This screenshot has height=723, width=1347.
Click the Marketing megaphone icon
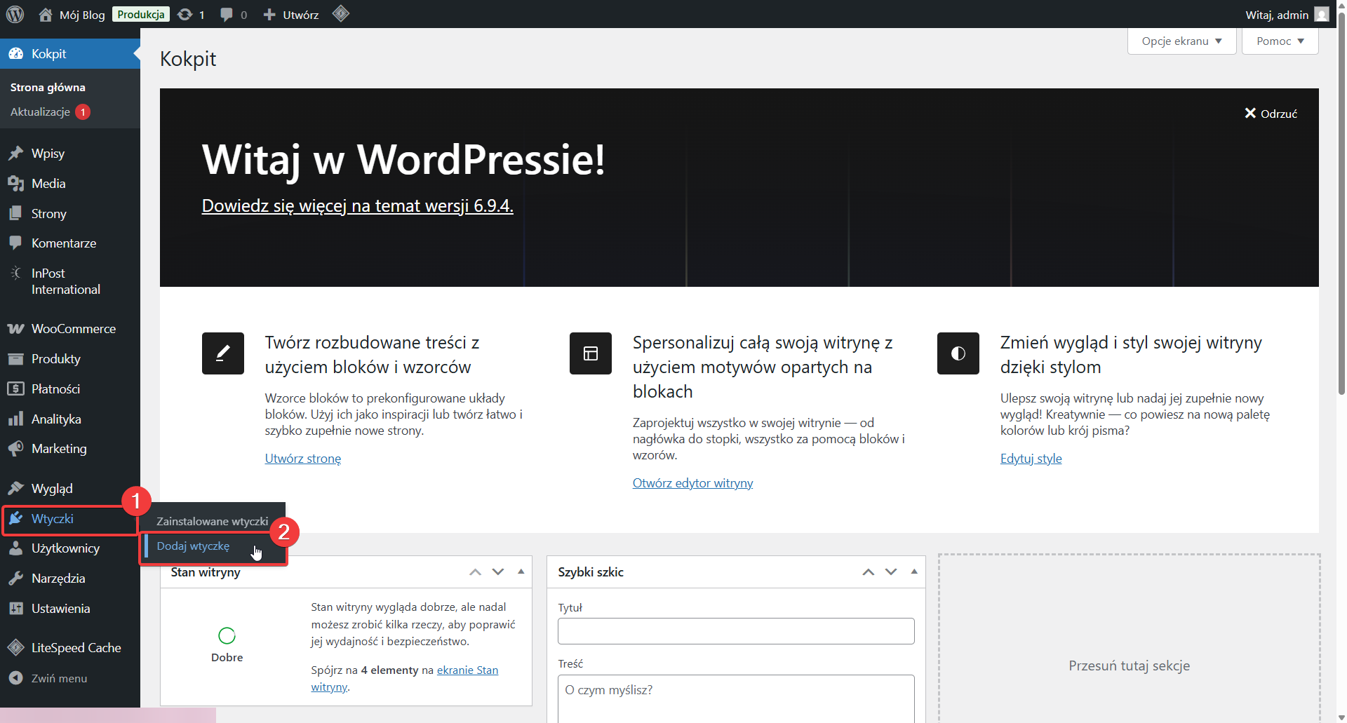tap(15, 449)
